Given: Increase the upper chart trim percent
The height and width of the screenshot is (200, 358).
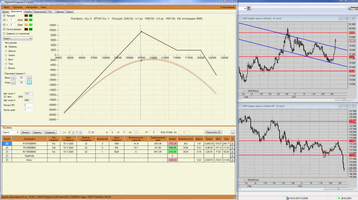Looking at the screenshot, I should click(29, 78).
